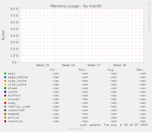Click the 'Cur:' column header
Viewport: 152px width, 132px height.
pos(54,70)
